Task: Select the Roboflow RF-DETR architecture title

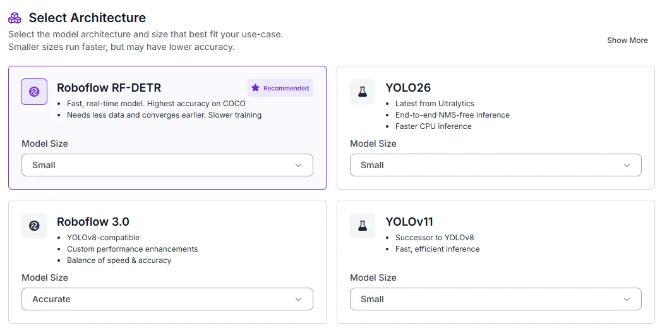Action: click(x=109, y=88)
